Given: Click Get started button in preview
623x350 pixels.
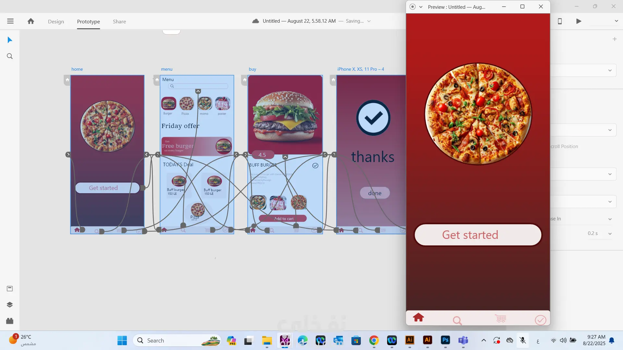Looking at the screenshot, I should 478,235.
